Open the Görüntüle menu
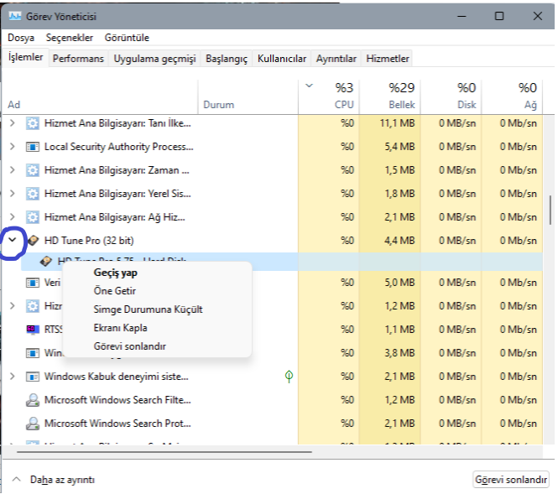The image size is (558, 494). [x=127, y=38]
